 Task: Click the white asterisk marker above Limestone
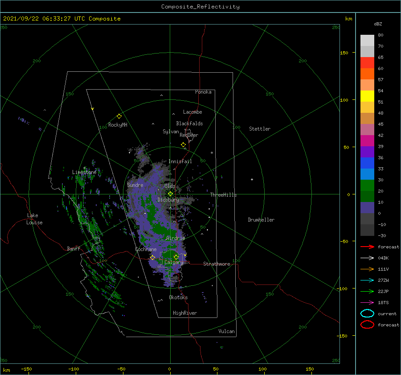pyautogui.click(x=84, y=168)
